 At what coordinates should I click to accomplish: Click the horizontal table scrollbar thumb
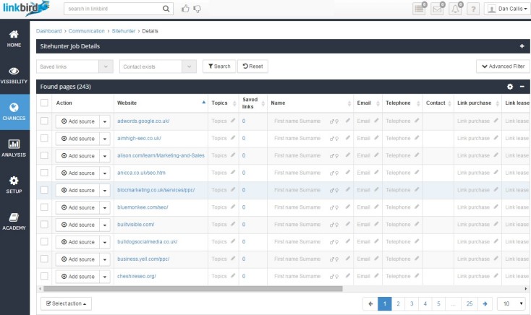[193, 288]
